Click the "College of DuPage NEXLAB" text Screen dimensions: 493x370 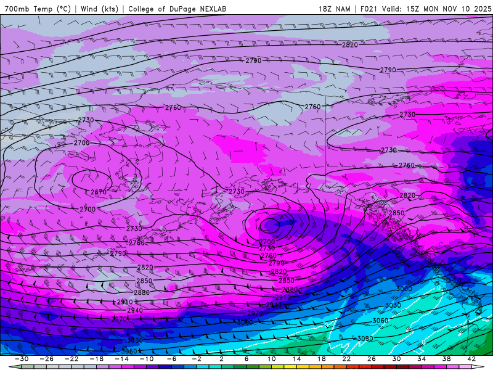click(x=177, y=9)
